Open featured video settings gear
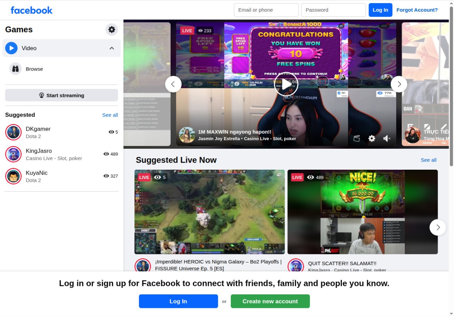The image size is (454, 316). pos(372,139)
